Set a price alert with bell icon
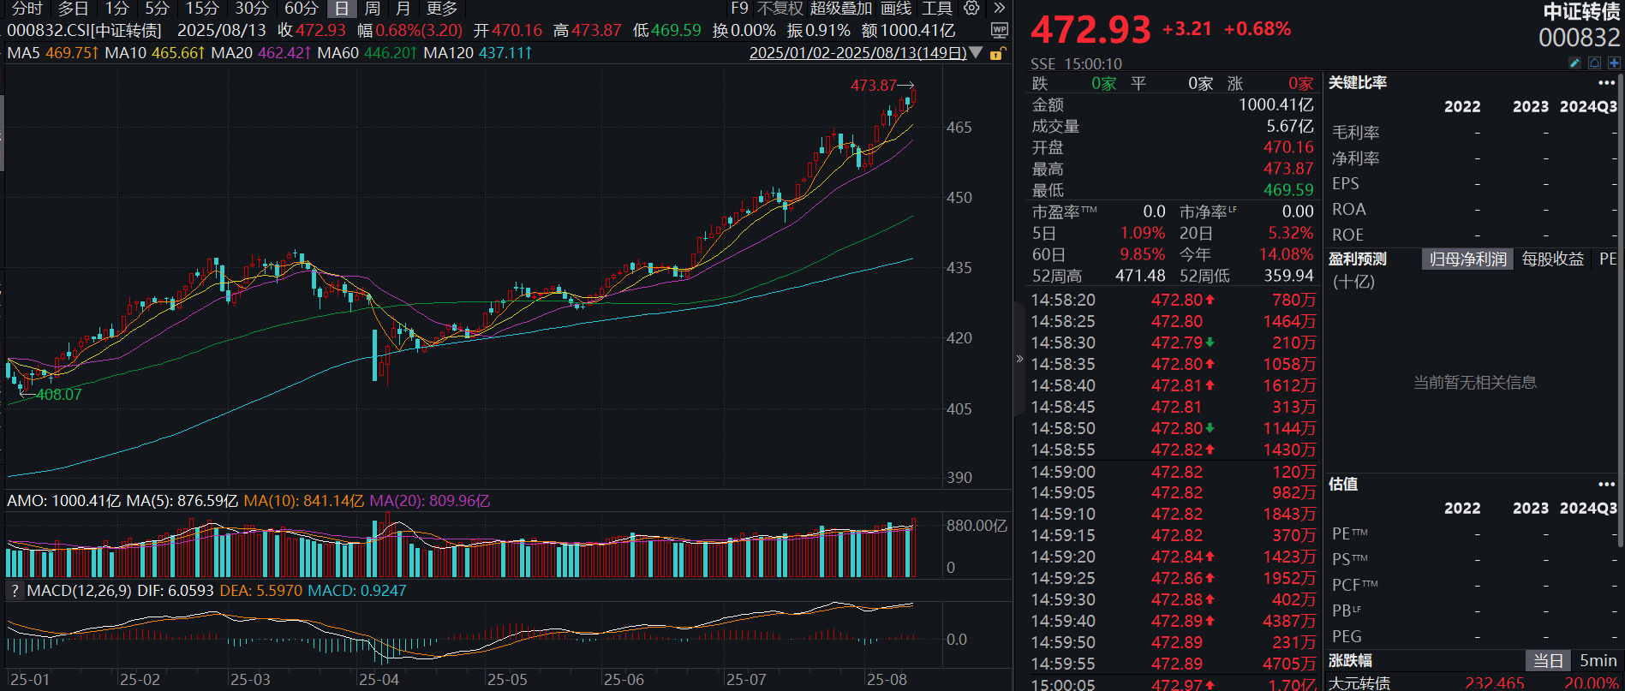 coord(1594,63)
